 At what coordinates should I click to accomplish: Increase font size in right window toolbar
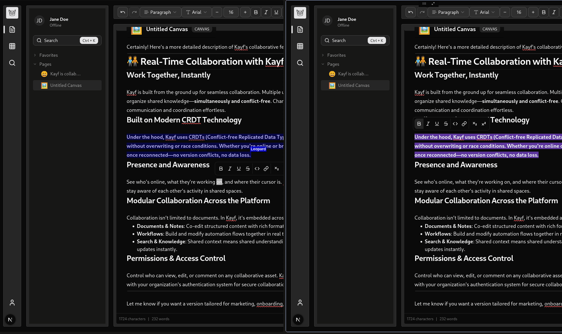coord(533,12)
